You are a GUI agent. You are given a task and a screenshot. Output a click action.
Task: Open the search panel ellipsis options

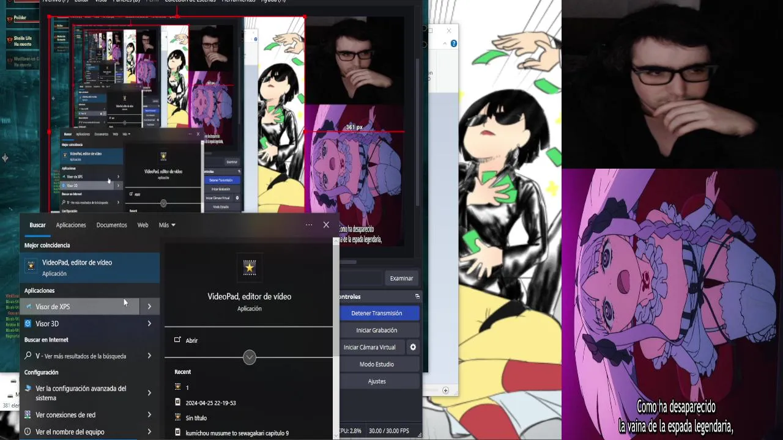(x=309, y=225)
